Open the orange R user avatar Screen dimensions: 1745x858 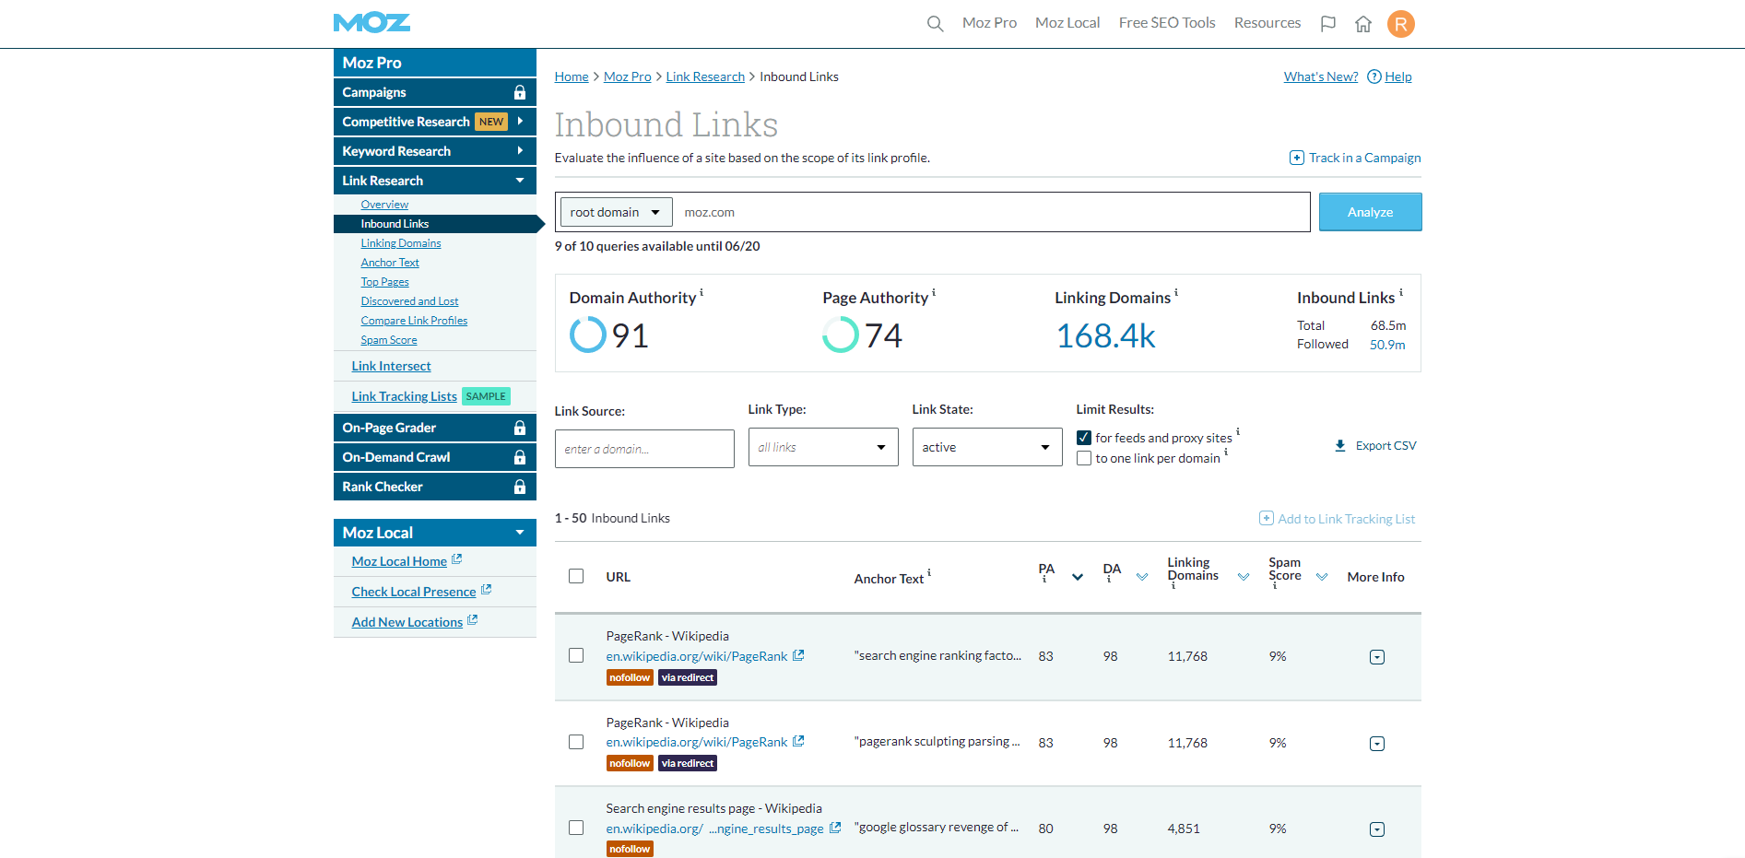1400,24
